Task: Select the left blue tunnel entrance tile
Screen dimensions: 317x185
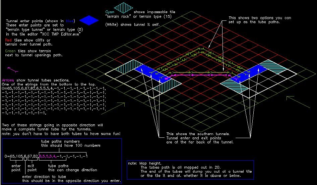Action: 147,70
